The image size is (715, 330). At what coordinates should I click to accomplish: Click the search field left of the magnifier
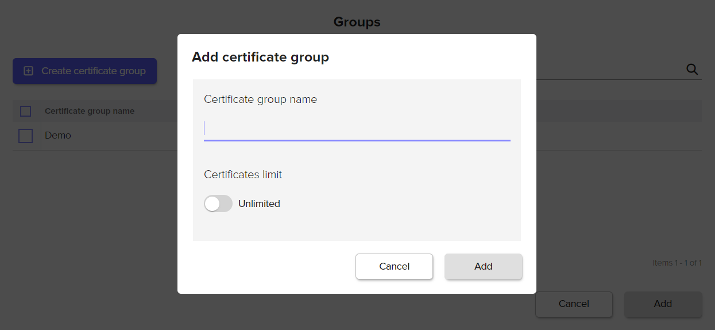pos(609,70)
